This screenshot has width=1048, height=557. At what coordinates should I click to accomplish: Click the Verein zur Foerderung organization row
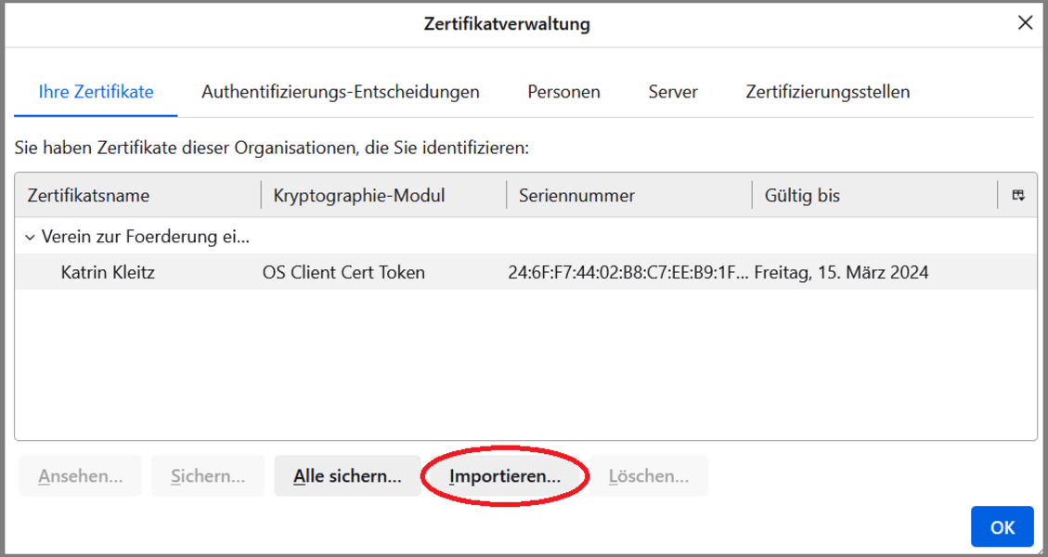pyautogui.click(x=146, y=237)
